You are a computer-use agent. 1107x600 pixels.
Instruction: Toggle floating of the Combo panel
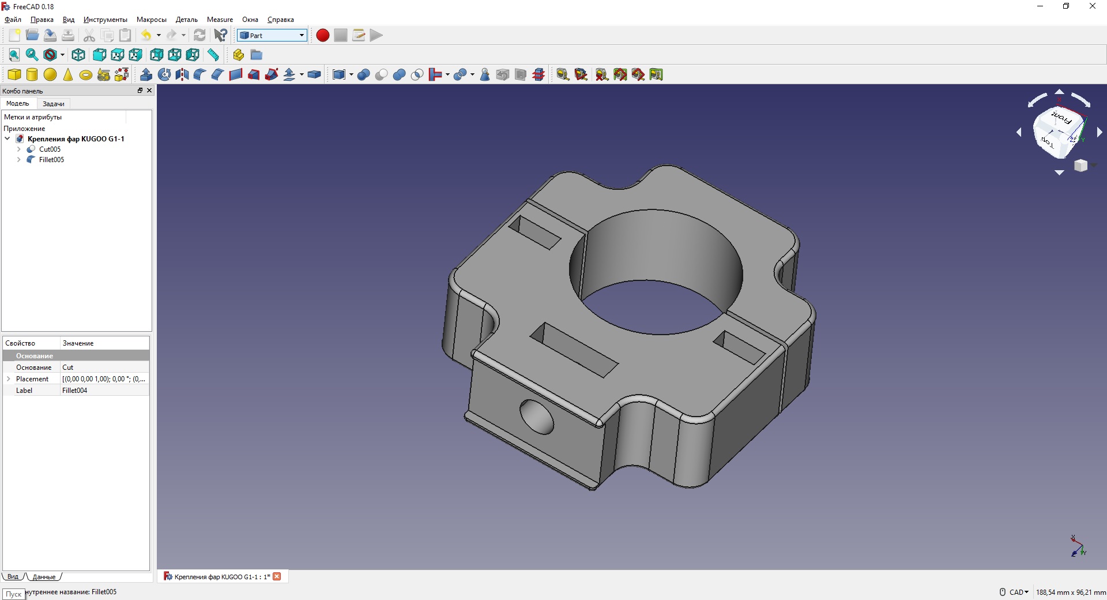point(140,91)
